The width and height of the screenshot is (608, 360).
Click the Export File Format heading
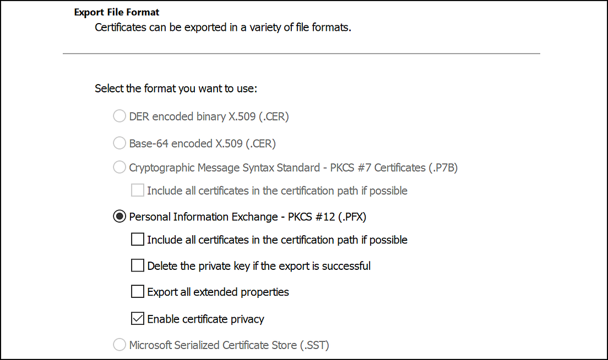point(116,12)
